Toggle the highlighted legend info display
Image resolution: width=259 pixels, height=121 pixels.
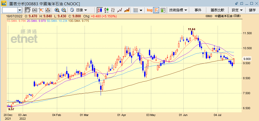tap(156, 10)
